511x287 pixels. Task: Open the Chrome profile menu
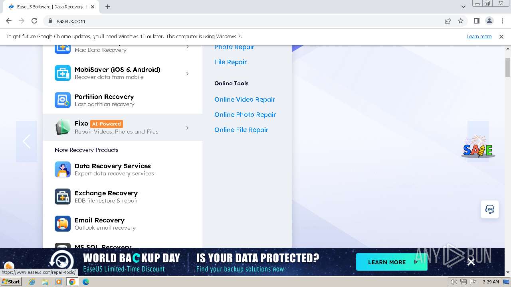489,21
